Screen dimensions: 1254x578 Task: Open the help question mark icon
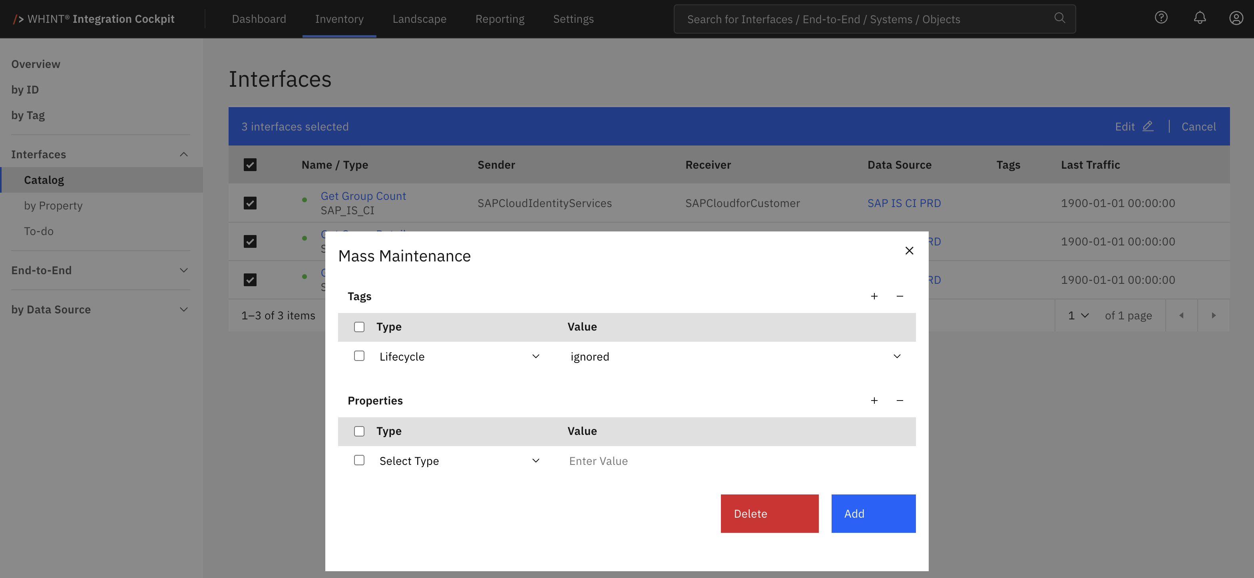[x=1161, y=18]
